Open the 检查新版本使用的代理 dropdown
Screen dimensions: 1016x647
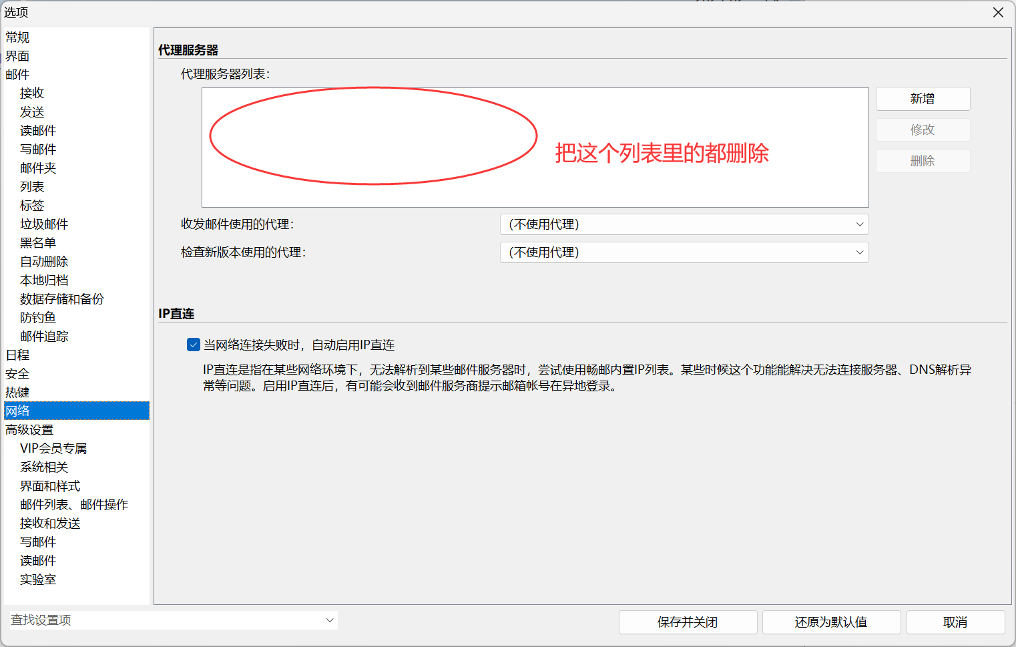click(684, 252)
